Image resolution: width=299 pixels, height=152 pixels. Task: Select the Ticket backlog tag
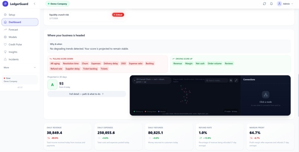(x=90, y=69)
